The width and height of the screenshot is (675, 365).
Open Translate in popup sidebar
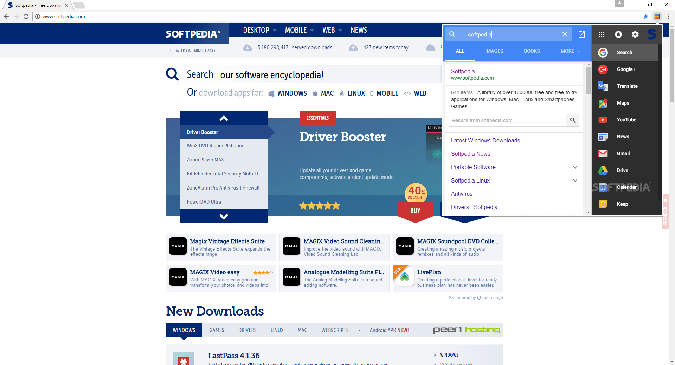(625, 86)
